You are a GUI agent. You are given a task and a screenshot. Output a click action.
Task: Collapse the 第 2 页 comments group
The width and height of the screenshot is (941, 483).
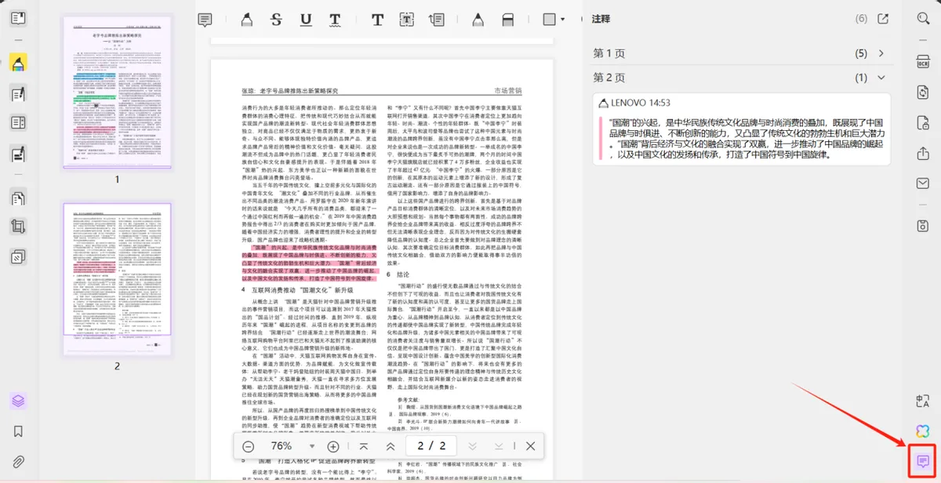coord(881,78)
